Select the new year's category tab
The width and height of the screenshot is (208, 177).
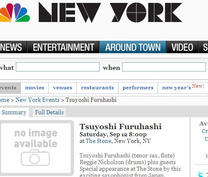coord(183,88)
